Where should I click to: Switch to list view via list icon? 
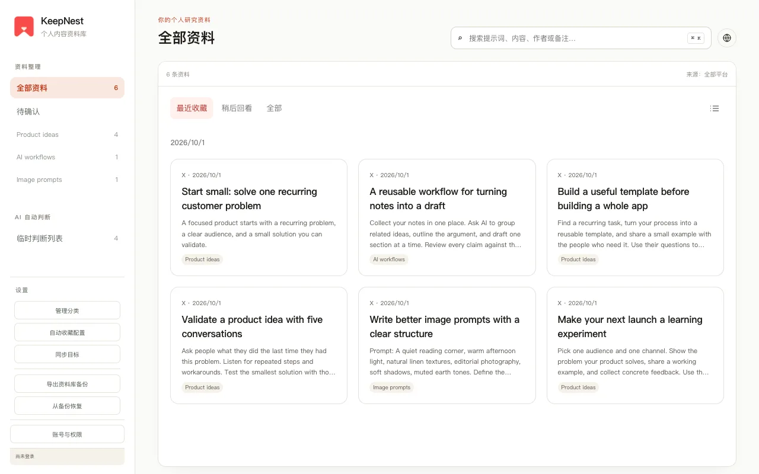coord(715,108)
